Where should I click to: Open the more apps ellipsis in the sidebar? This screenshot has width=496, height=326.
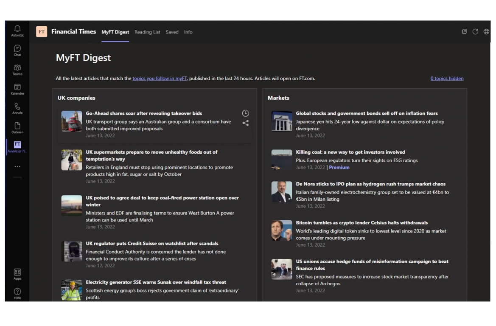click(x=17, y=166)
